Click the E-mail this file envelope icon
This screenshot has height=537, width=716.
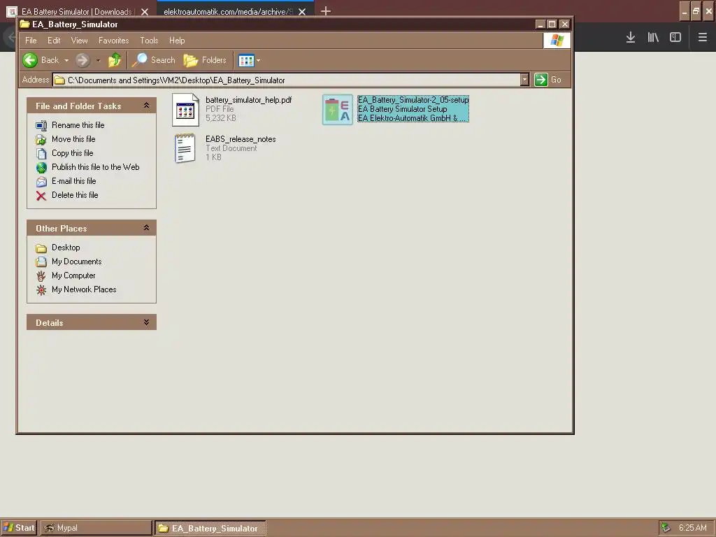tap(41, 181)
